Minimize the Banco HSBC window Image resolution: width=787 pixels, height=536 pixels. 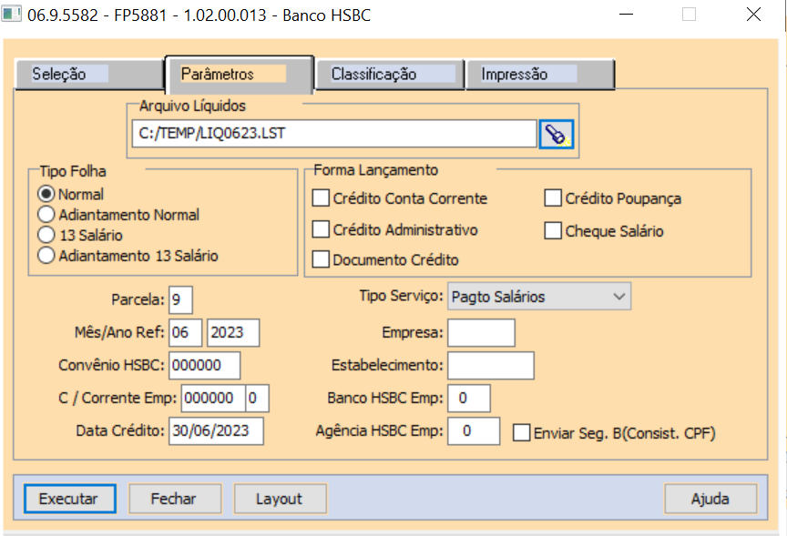click(x=626, y=15)
